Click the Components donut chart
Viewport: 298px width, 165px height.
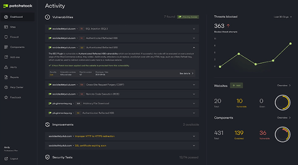pyautogui.click(x=282, y=134)
